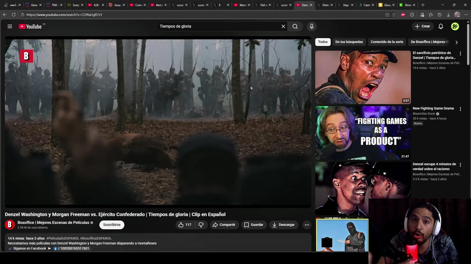Open the favorites list icon
Image resolution: width=471 pixels, height=264 pixels.
click(x=431, y=15)
